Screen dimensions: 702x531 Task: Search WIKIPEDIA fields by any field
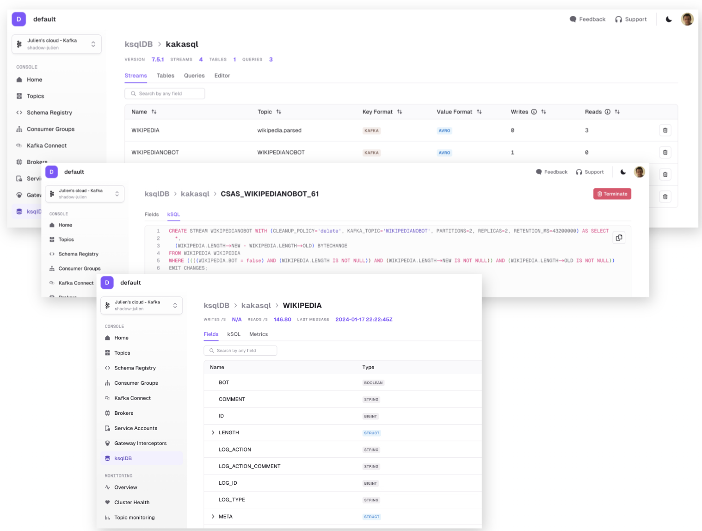pyautogui.click(x=240, y=351)
